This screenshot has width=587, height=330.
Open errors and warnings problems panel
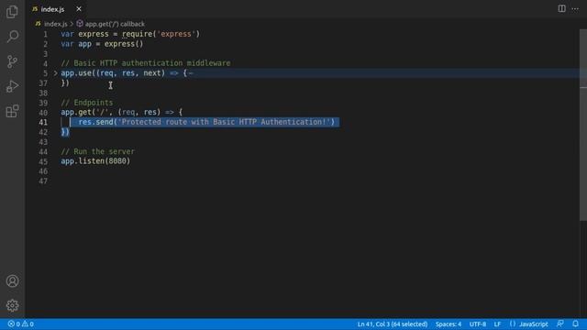[x=20, y=324]
